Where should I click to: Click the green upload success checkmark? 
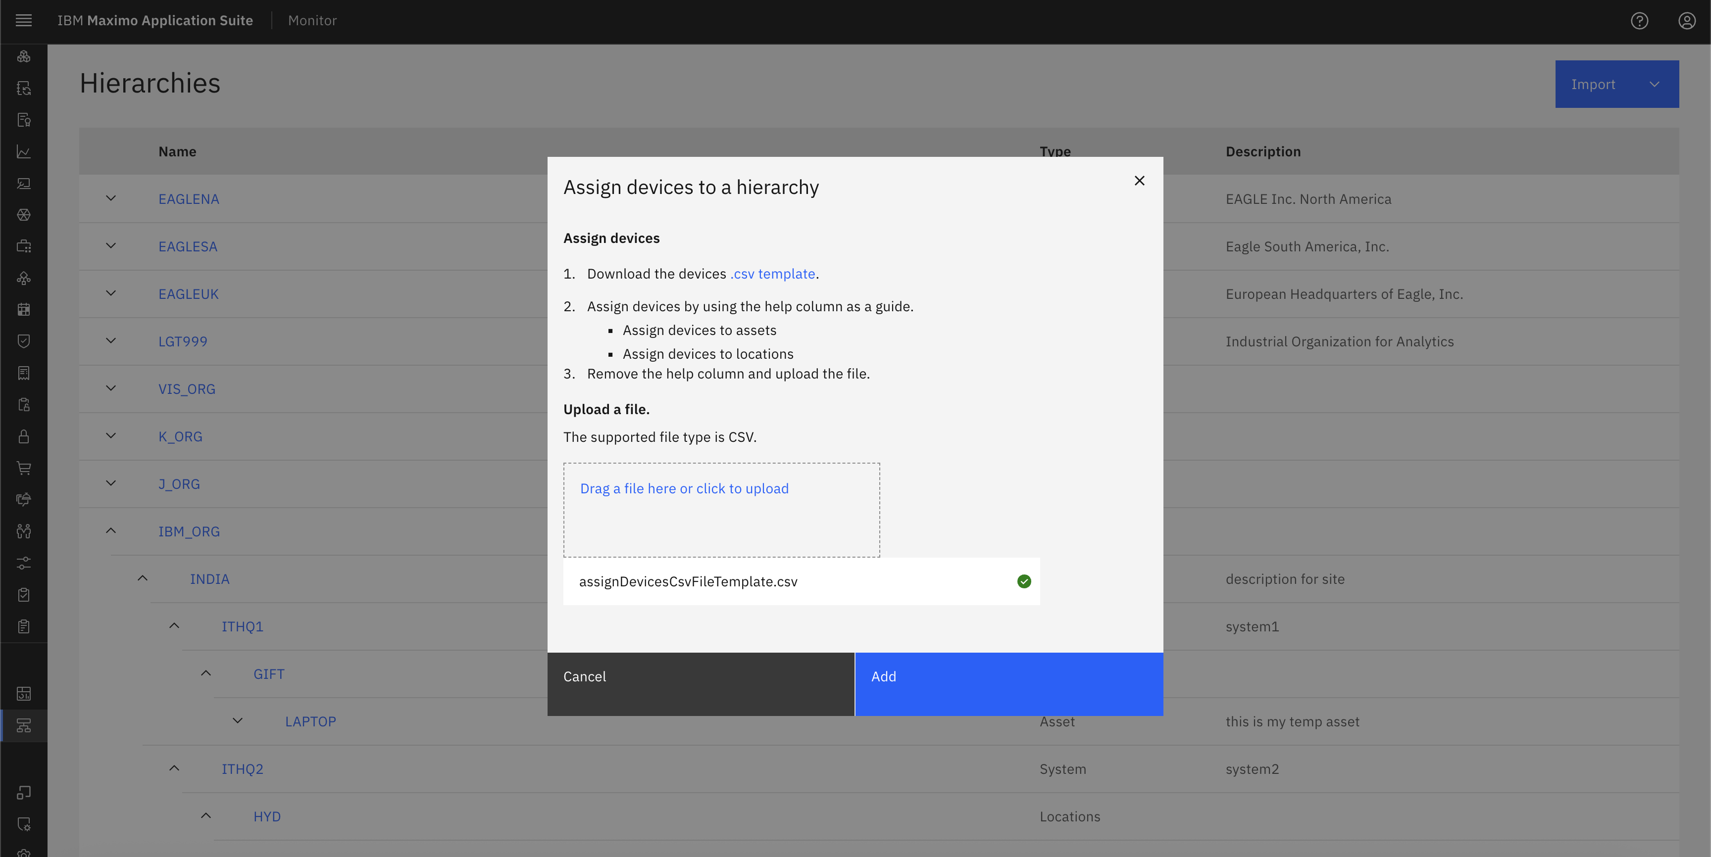(1024, 581)
